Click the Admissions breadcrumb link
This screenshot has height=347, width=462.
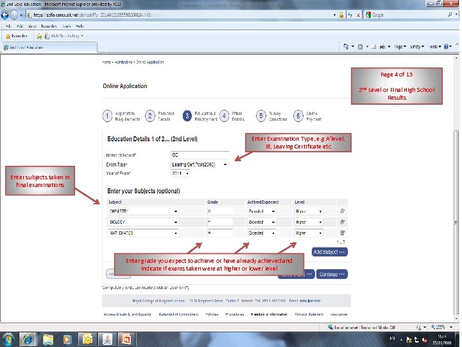point(123,62)
